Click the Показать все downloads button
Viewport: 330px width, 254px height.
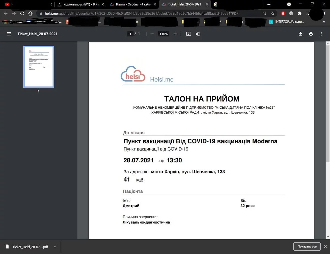307,247
